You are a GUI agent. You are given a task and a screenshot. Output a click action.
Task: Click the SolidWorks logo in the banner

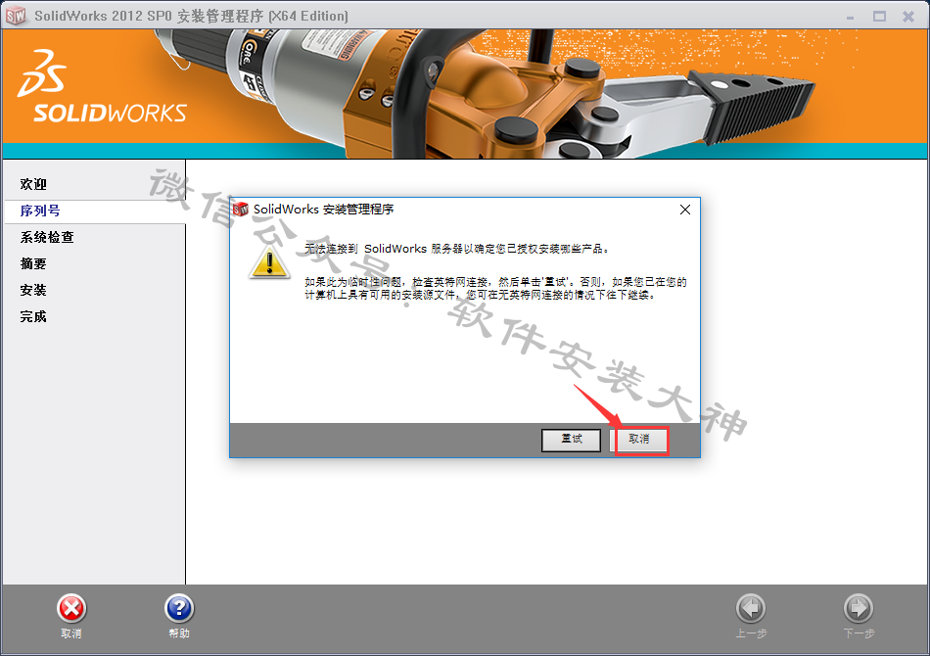(102, 86)
